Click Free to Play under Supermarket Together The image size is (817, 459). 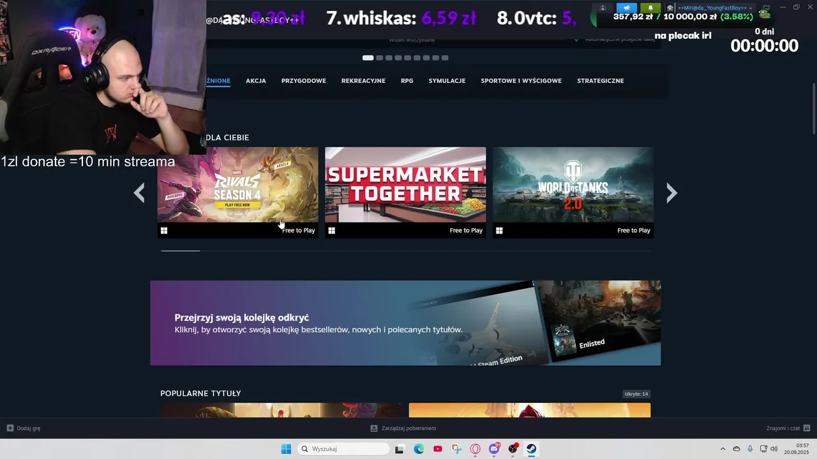click(466, 231)
